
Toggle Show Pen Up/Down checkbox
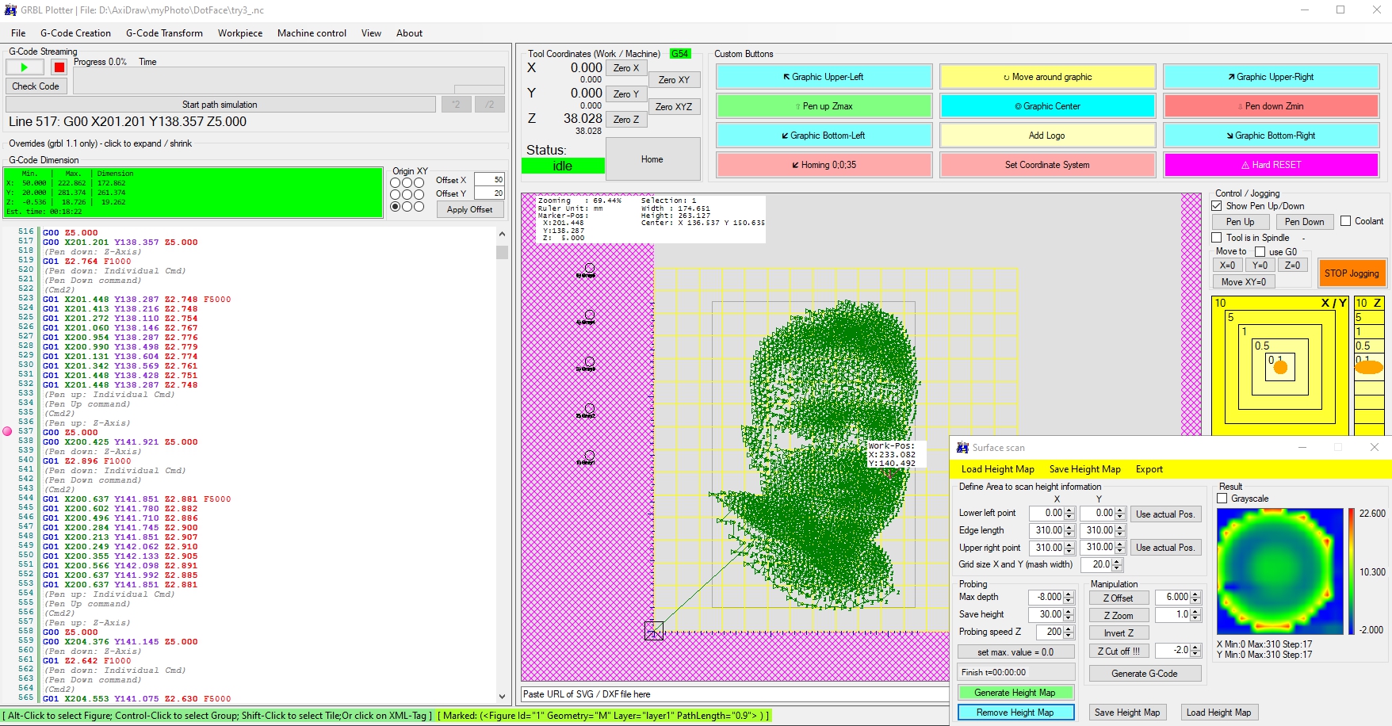(1217, 206)
